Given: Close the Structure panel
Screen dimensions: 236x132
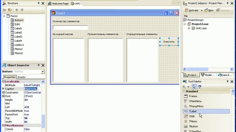Looking at the screenshot, I should [x=43, y=3].
